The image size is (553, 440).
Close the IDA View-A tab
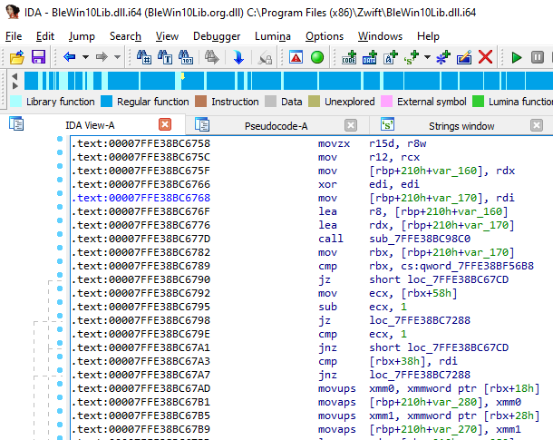point(165,124)
